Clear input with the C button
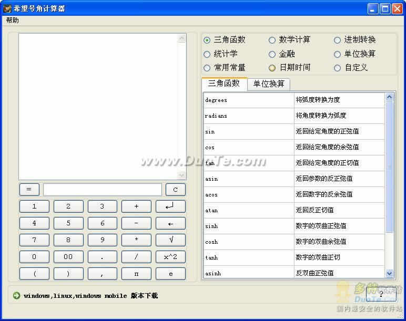The width and height of the screenshot is (406, 321). coord(176,190)
